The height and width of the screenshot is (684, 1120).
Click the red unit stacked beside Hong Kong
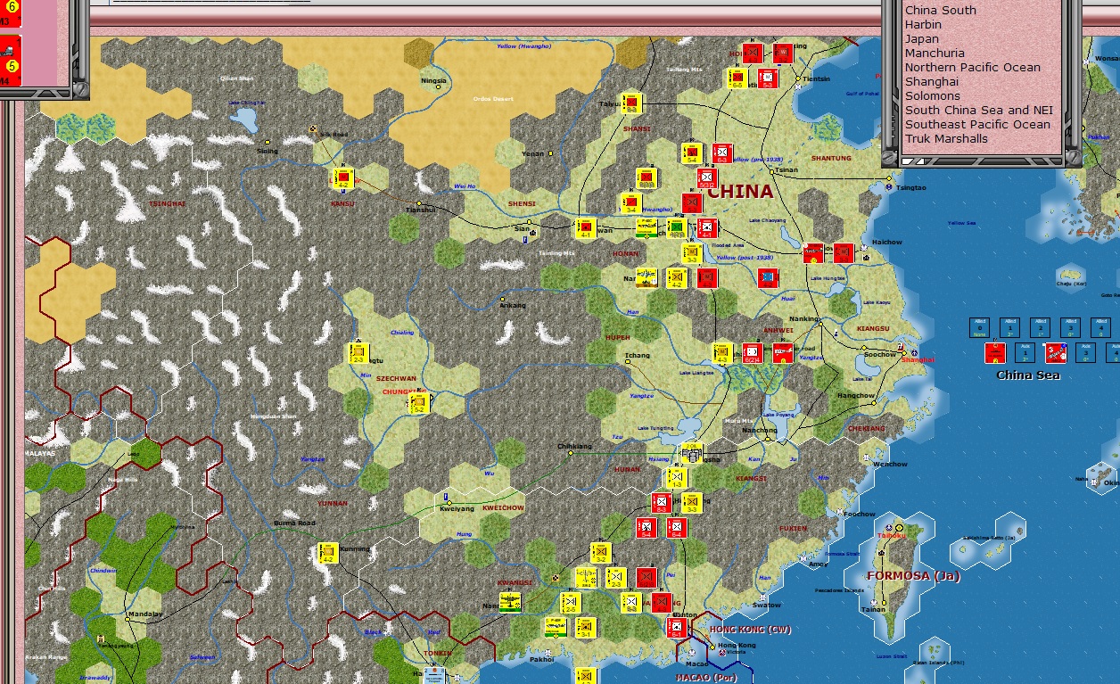tap(677, 628)
